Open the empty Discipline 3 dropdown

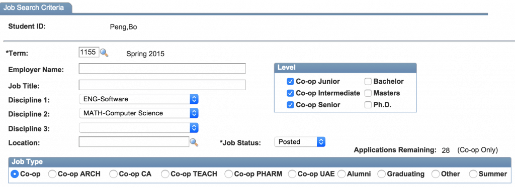pyautogui.click(x=139, y=128)
